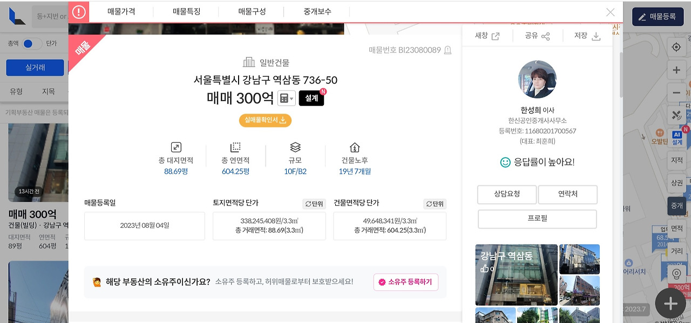The width and height of the screenshot is (691, 323).
Task: Switch to the 매물특징 tab
Action: [186, 11]
